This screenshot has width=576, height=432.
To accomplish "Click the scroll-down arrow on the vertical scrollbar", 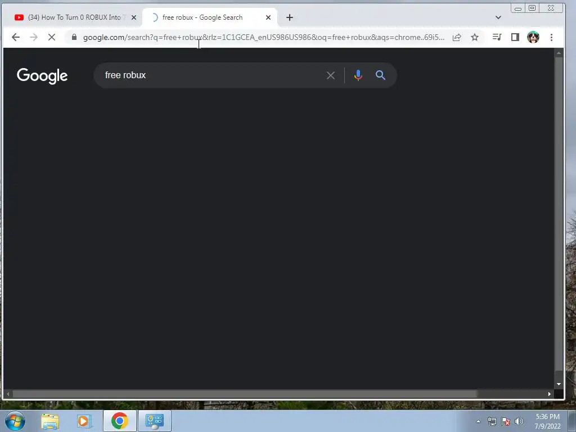I will [559, 384].
